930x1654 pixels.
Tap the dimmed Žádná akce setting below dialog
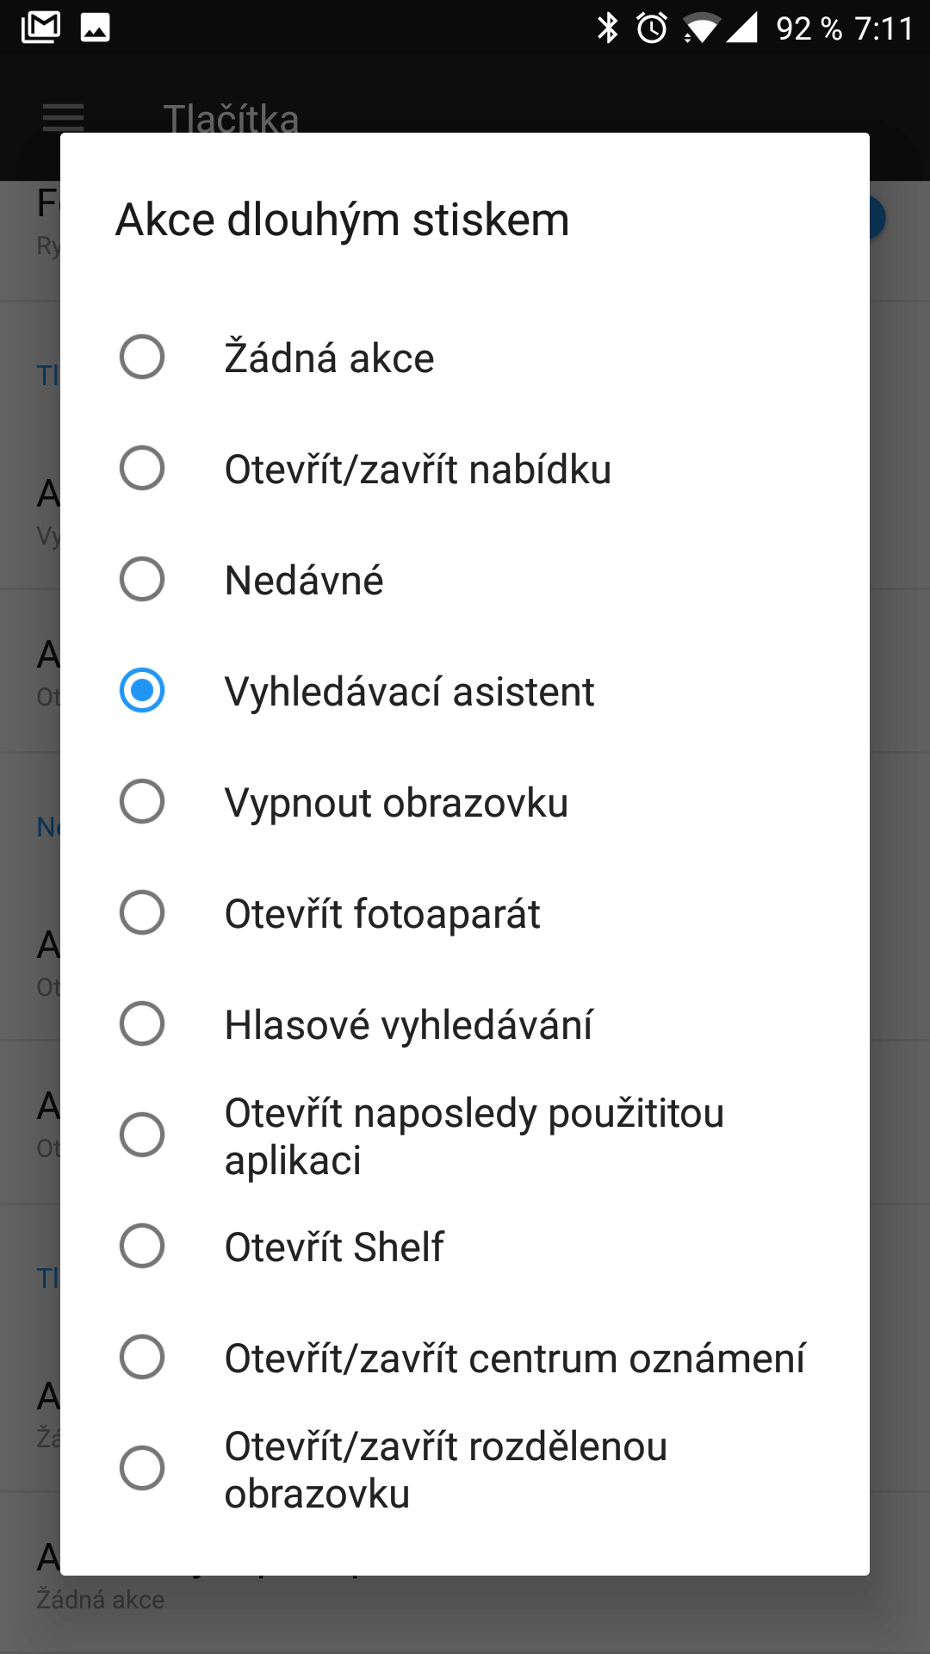(x=101, y=1600)
